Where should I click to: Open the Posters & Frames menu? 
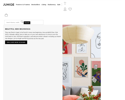pyautogui.click(x=23, y=4)
